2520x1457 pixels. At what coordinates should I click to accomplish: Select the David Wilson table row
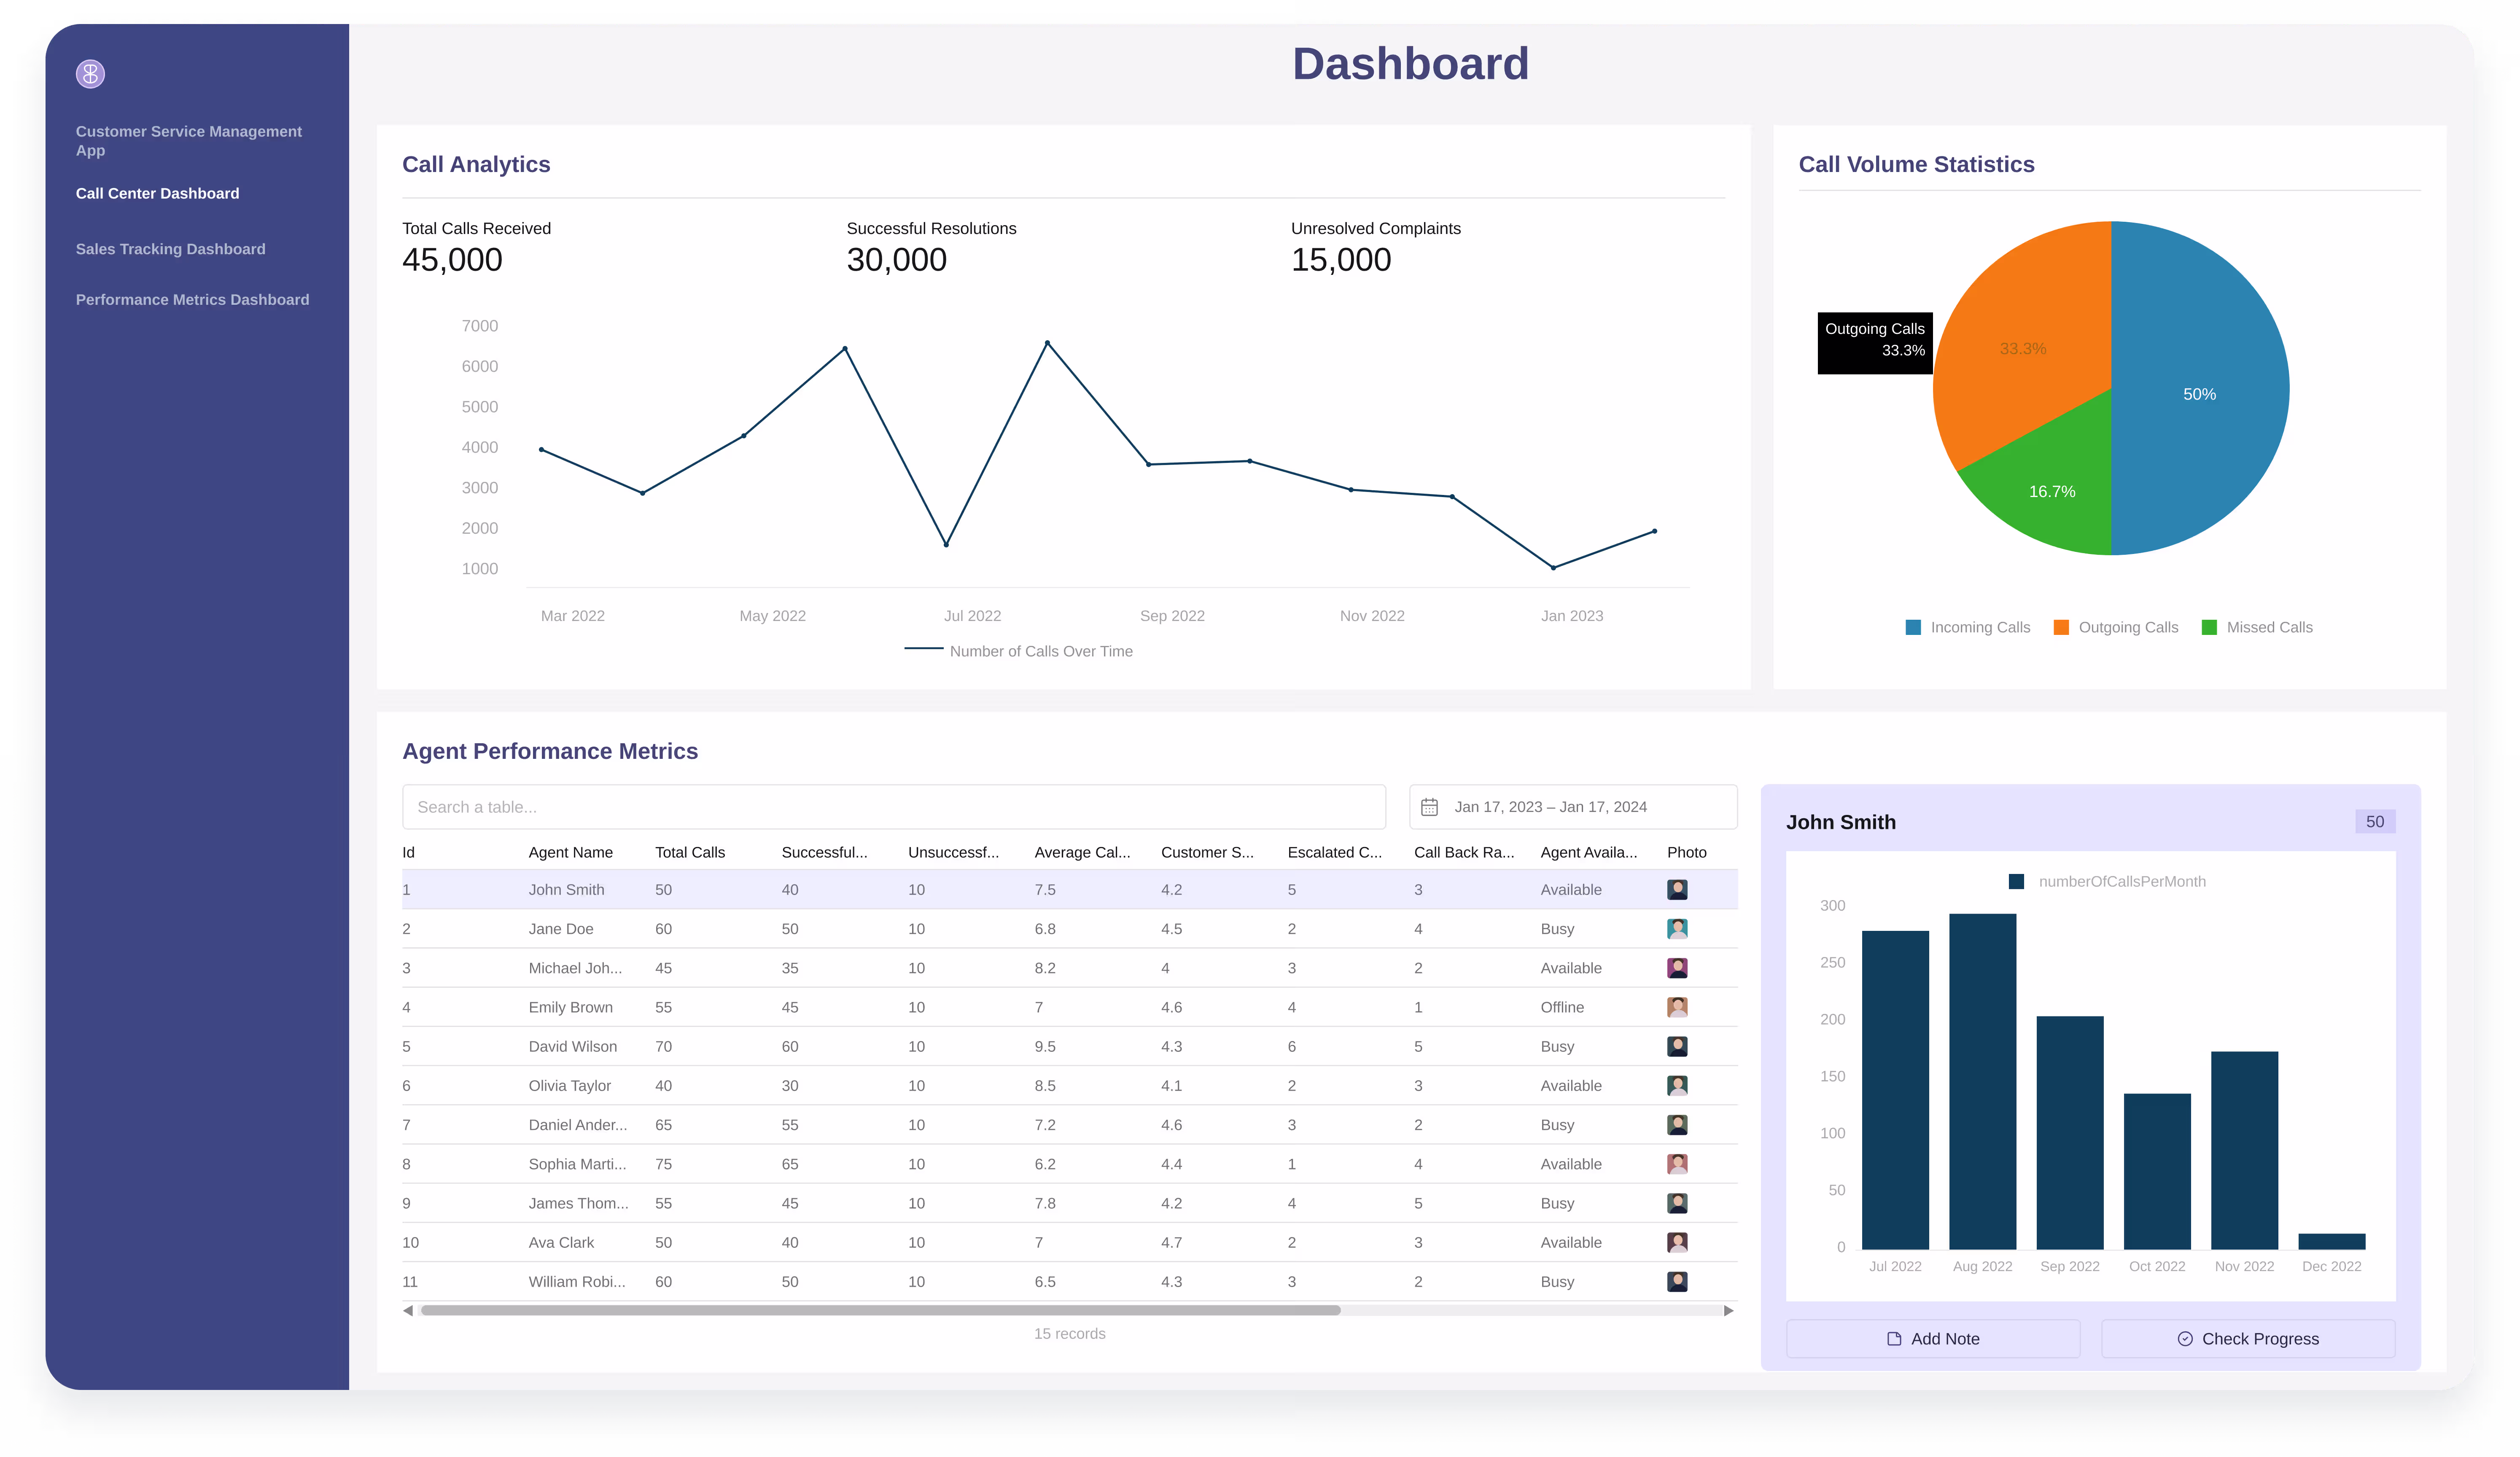[x=1069, y=1046]
